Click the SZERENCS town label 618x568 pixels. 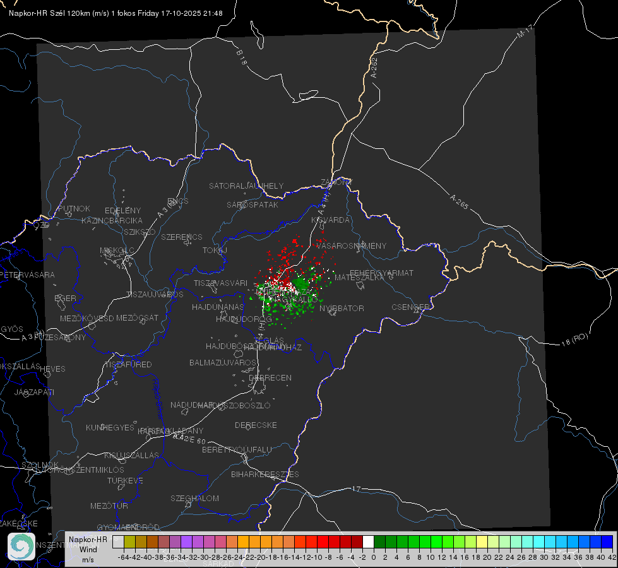[182, 237]
